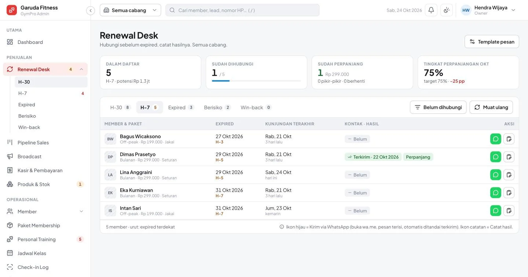Toggle dark/light theme
Screen dimensions: 528x277
(x=447, y=10)
